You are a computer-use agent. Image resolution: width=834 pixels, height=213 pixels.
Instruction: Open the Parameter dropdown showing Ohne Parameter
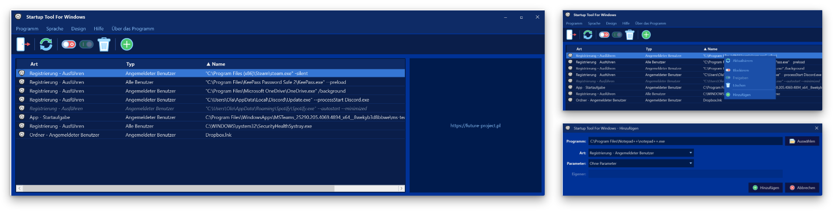(641, 163)
